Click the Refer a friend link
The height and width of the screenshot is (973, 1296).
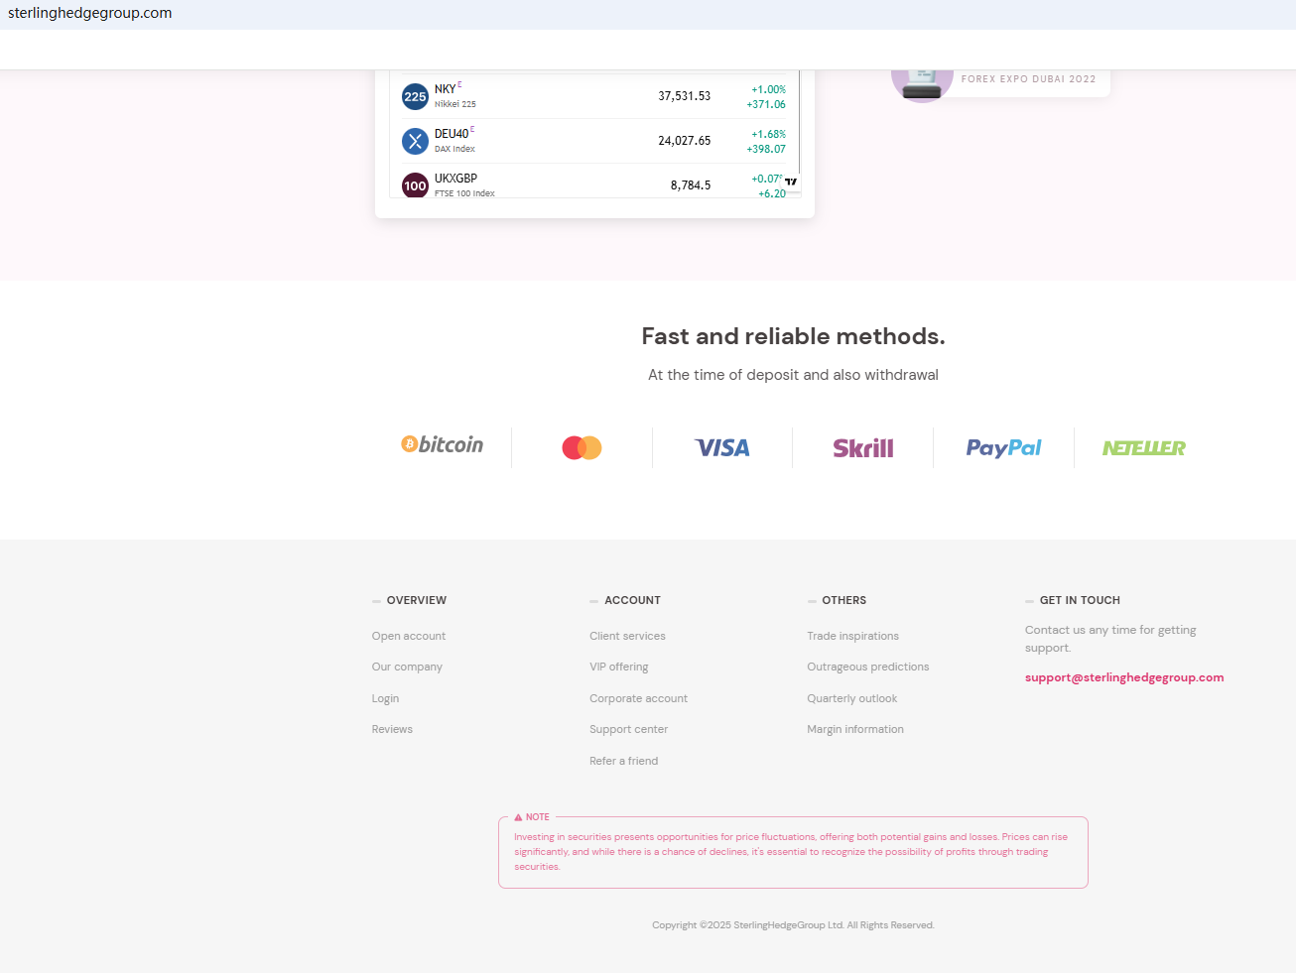click(x=623, y=761)
